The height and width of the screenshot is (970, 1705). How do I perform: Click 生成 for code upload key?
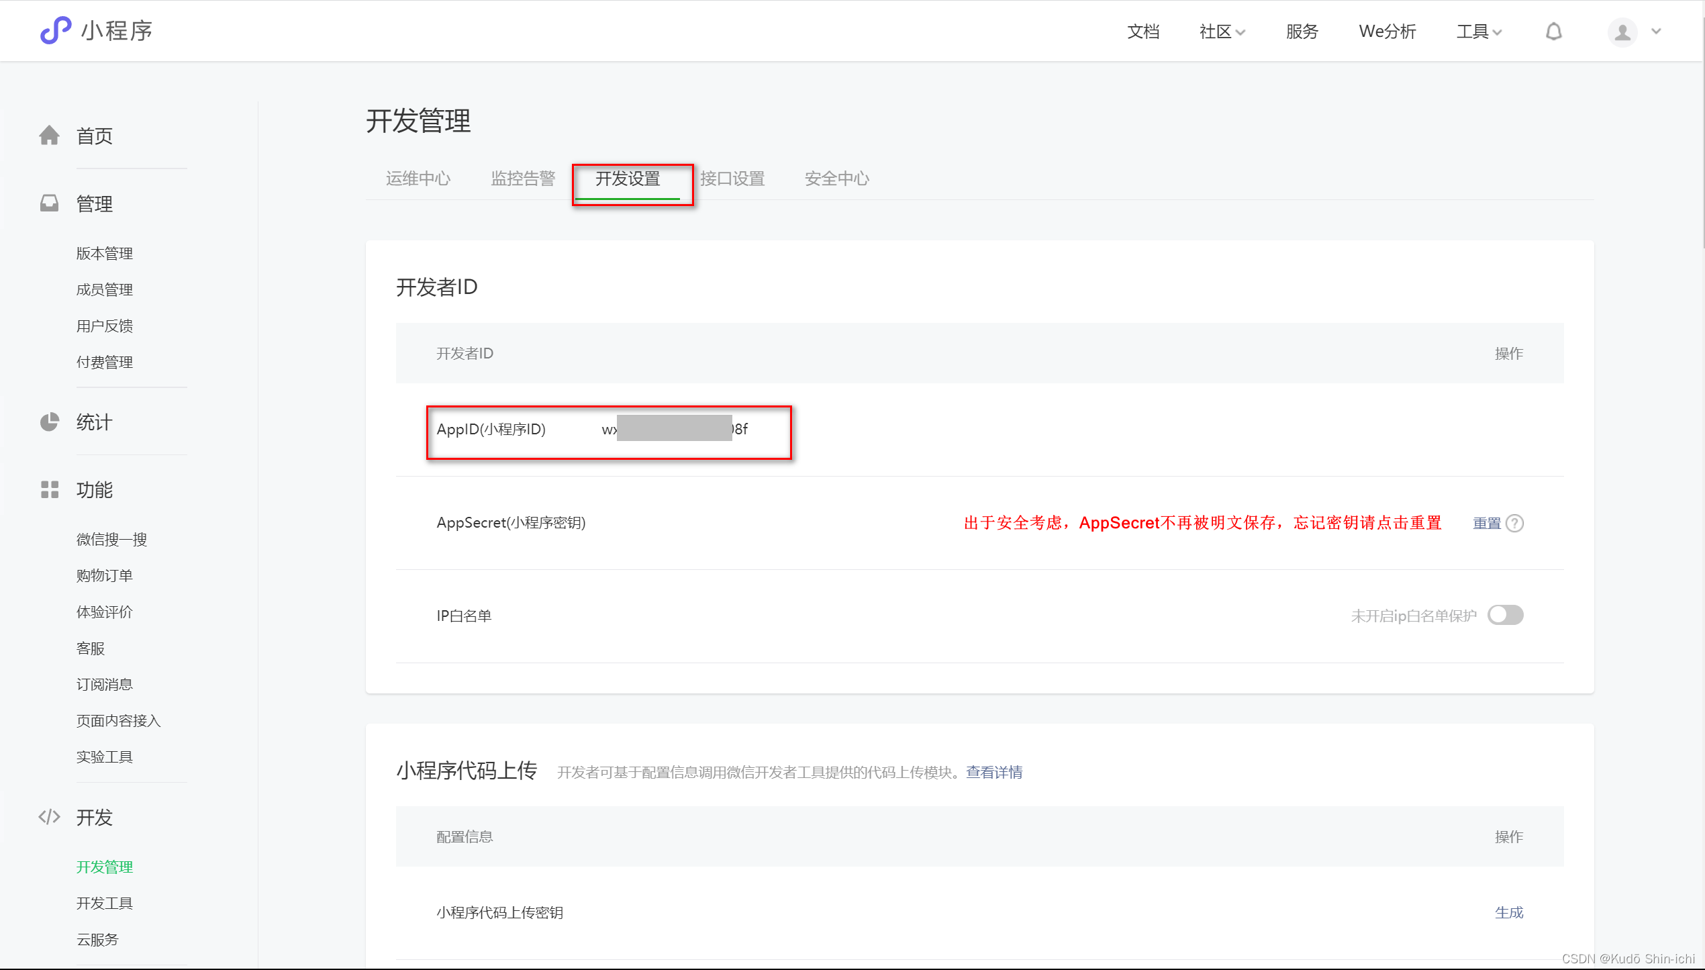(x=1508, y=912)
